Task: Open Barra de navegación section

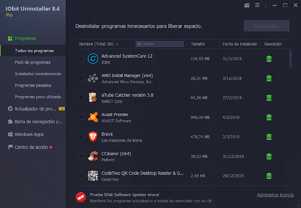Action: (38, 121)
